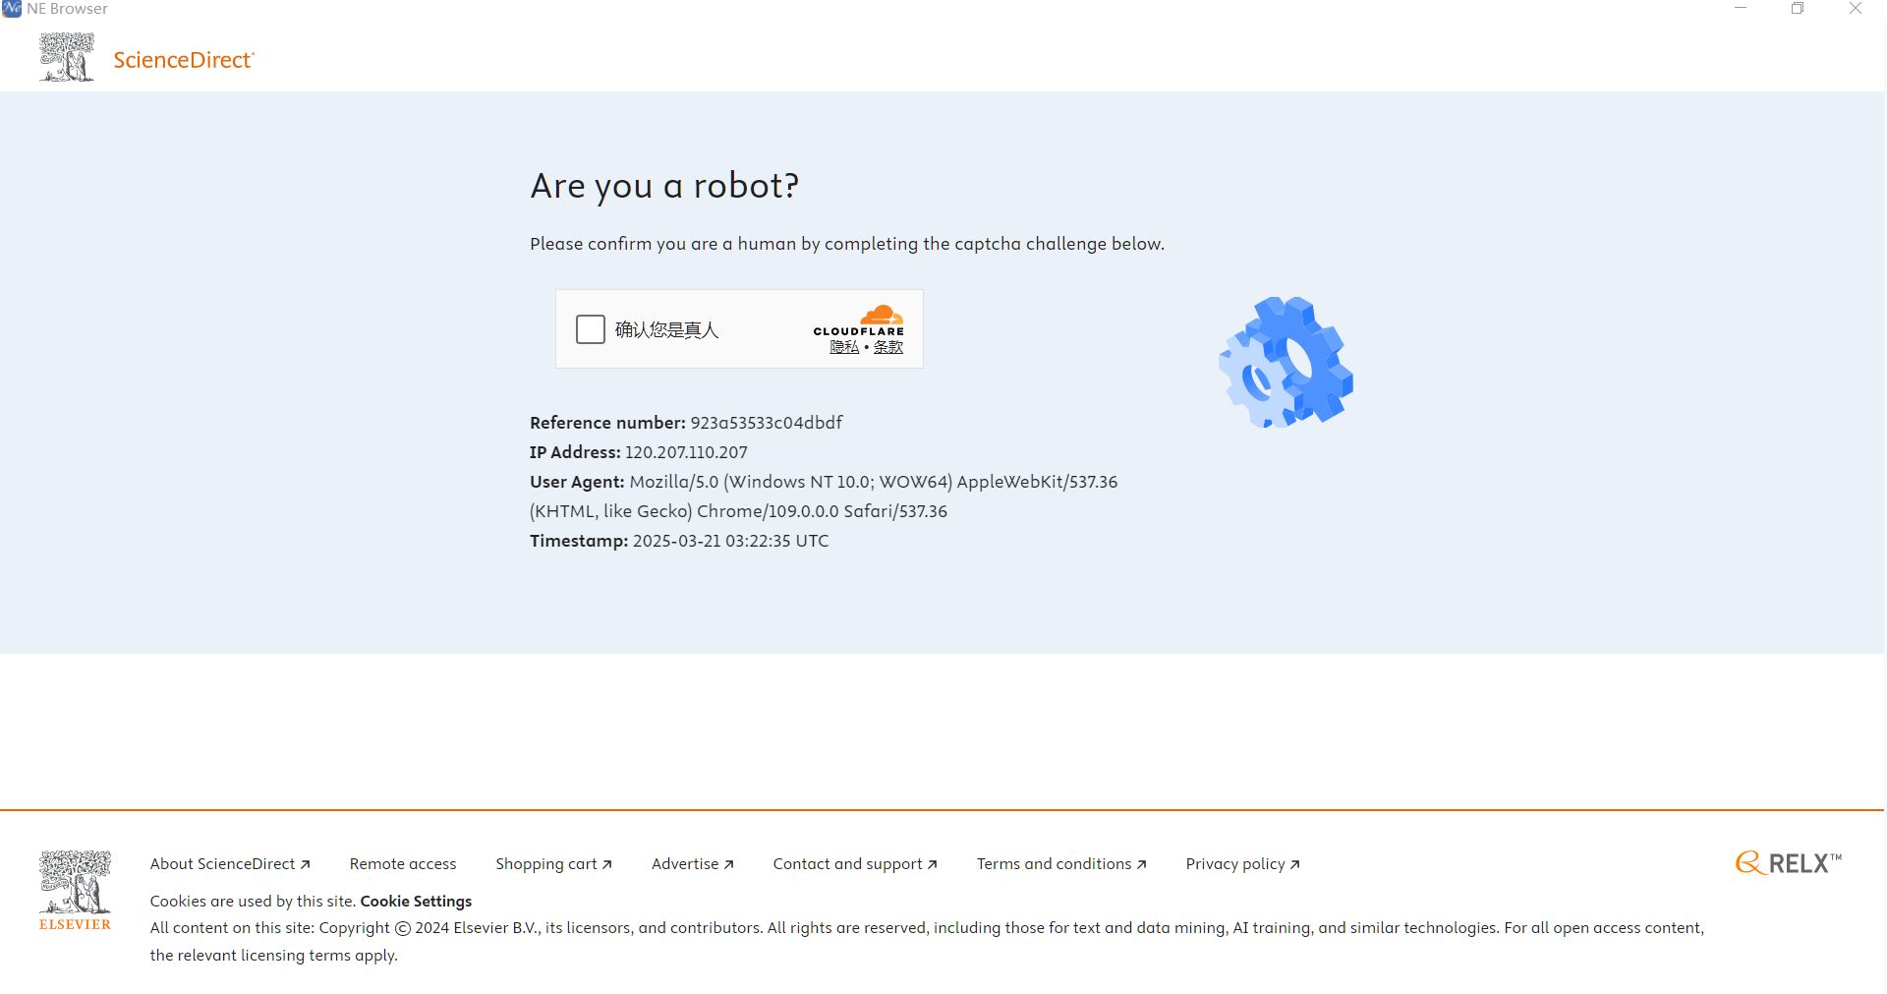Visit the Advertise footer link
This screenshot has width=1887, height=994.
693,863
